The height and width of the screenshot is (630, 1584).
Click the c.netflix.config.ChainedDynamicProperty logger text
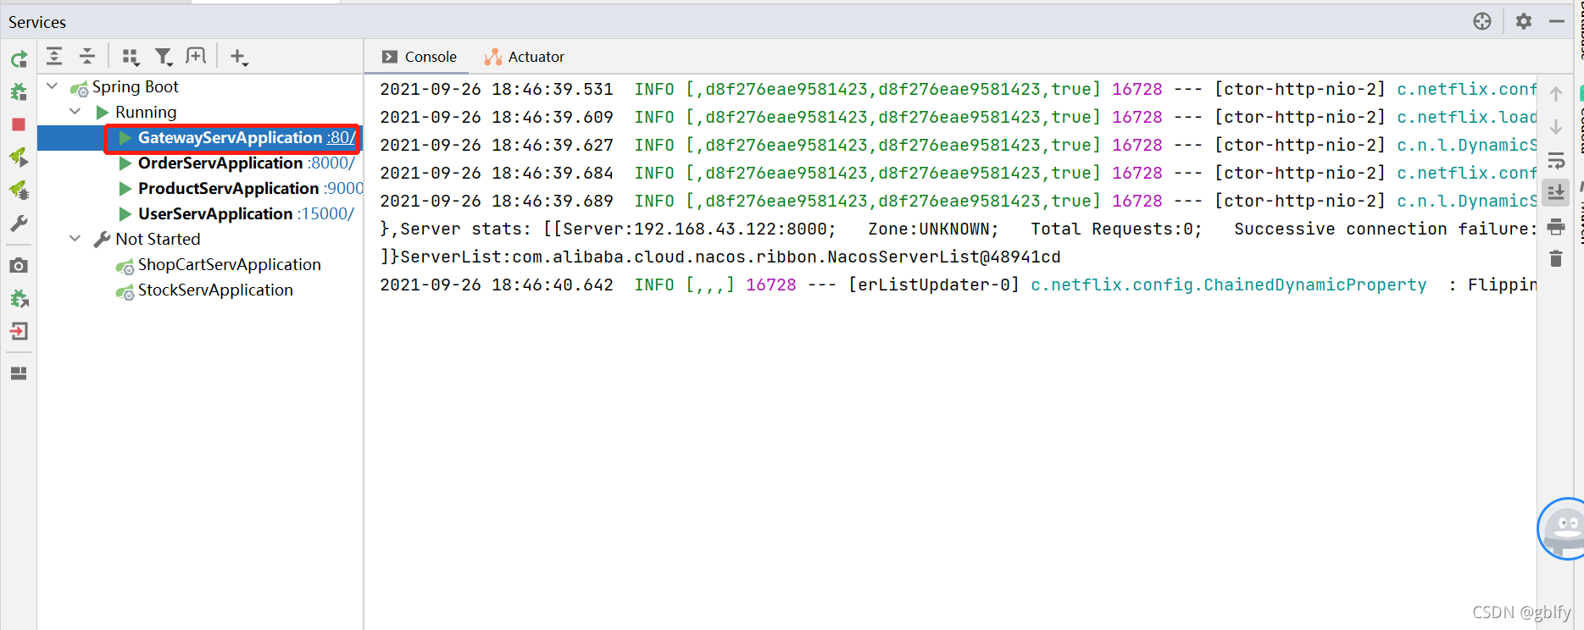[1229, 285]
